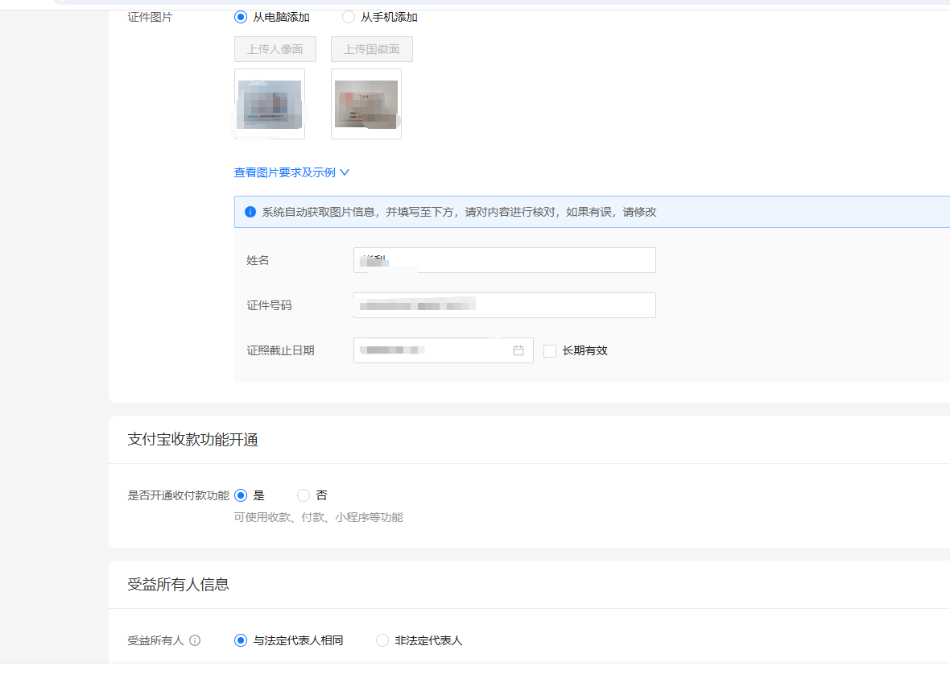Click the blue info icon in notice banner
Image resolution: width=950 pixels, height=679 pixels.
(250, 212)
